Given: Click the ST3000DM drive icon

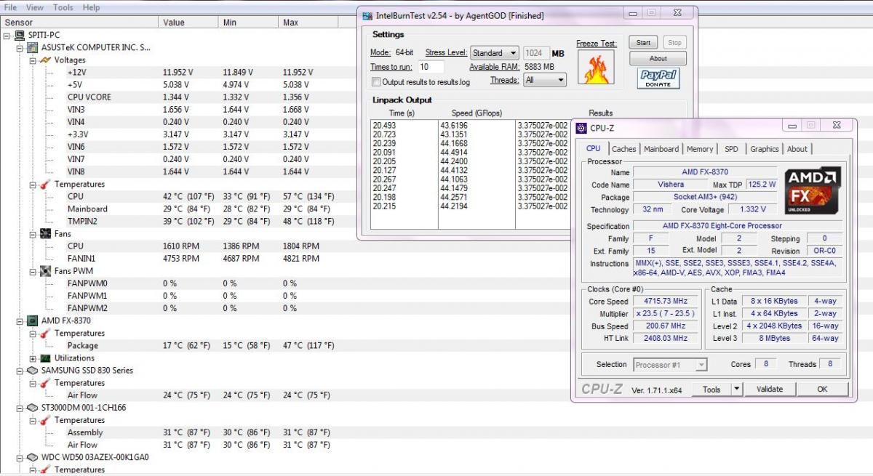Looking at the screenshot, I should (32, 408).
